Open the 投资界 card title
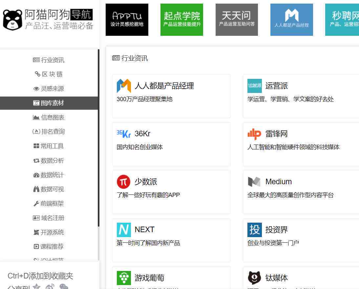359x289 pixels. click(277, 230)
